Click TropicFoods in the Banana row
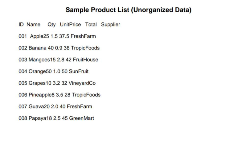The width and height of the screenshot is (225, 144). coord(85,48)
